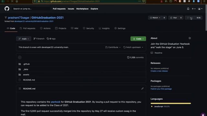Click the browser back arrow
207x116 pixels.
(x=3, y=1)
